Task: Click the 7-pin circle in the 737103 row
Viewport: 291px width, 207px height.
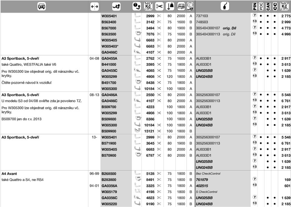Action: point(255,15)
